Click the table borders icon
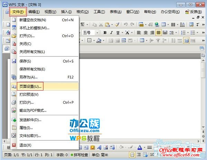Image resolution: width=207 pixels, height=160 pixels. click(x=89, y=40)
